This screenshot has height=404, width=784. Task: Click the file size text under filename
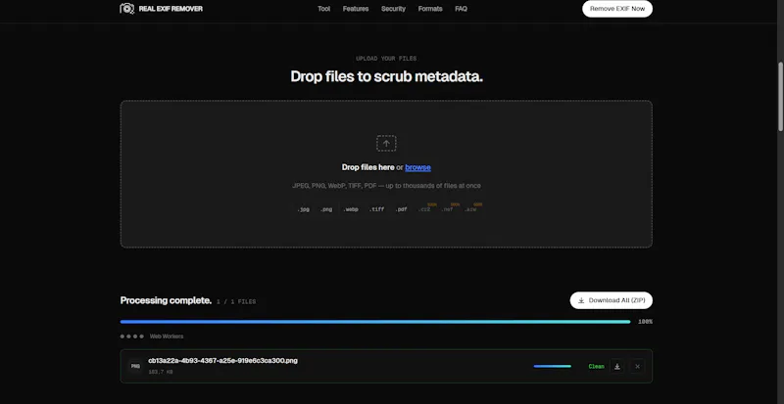[x=160, y=372]
